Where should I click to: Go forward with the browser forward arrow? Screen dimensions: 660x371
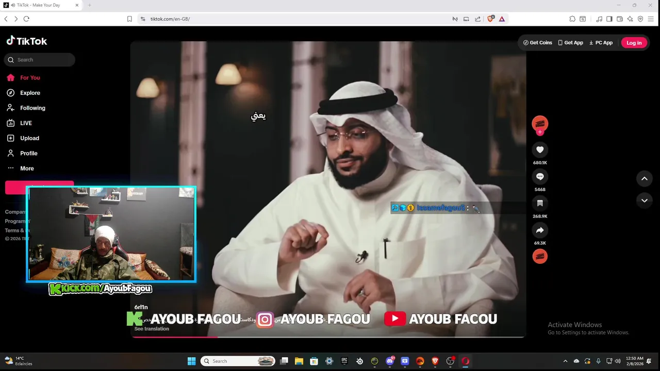16,19
